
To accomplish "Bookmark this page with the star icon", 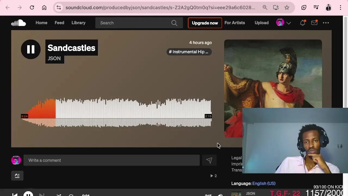I will 287,8.
